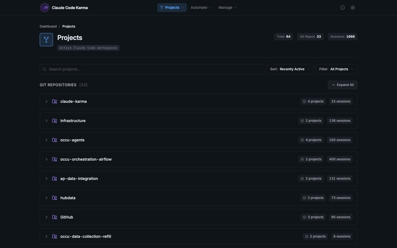Click the Claude Code Karma infinity logo
397x248 pixels.
(45, 8)
